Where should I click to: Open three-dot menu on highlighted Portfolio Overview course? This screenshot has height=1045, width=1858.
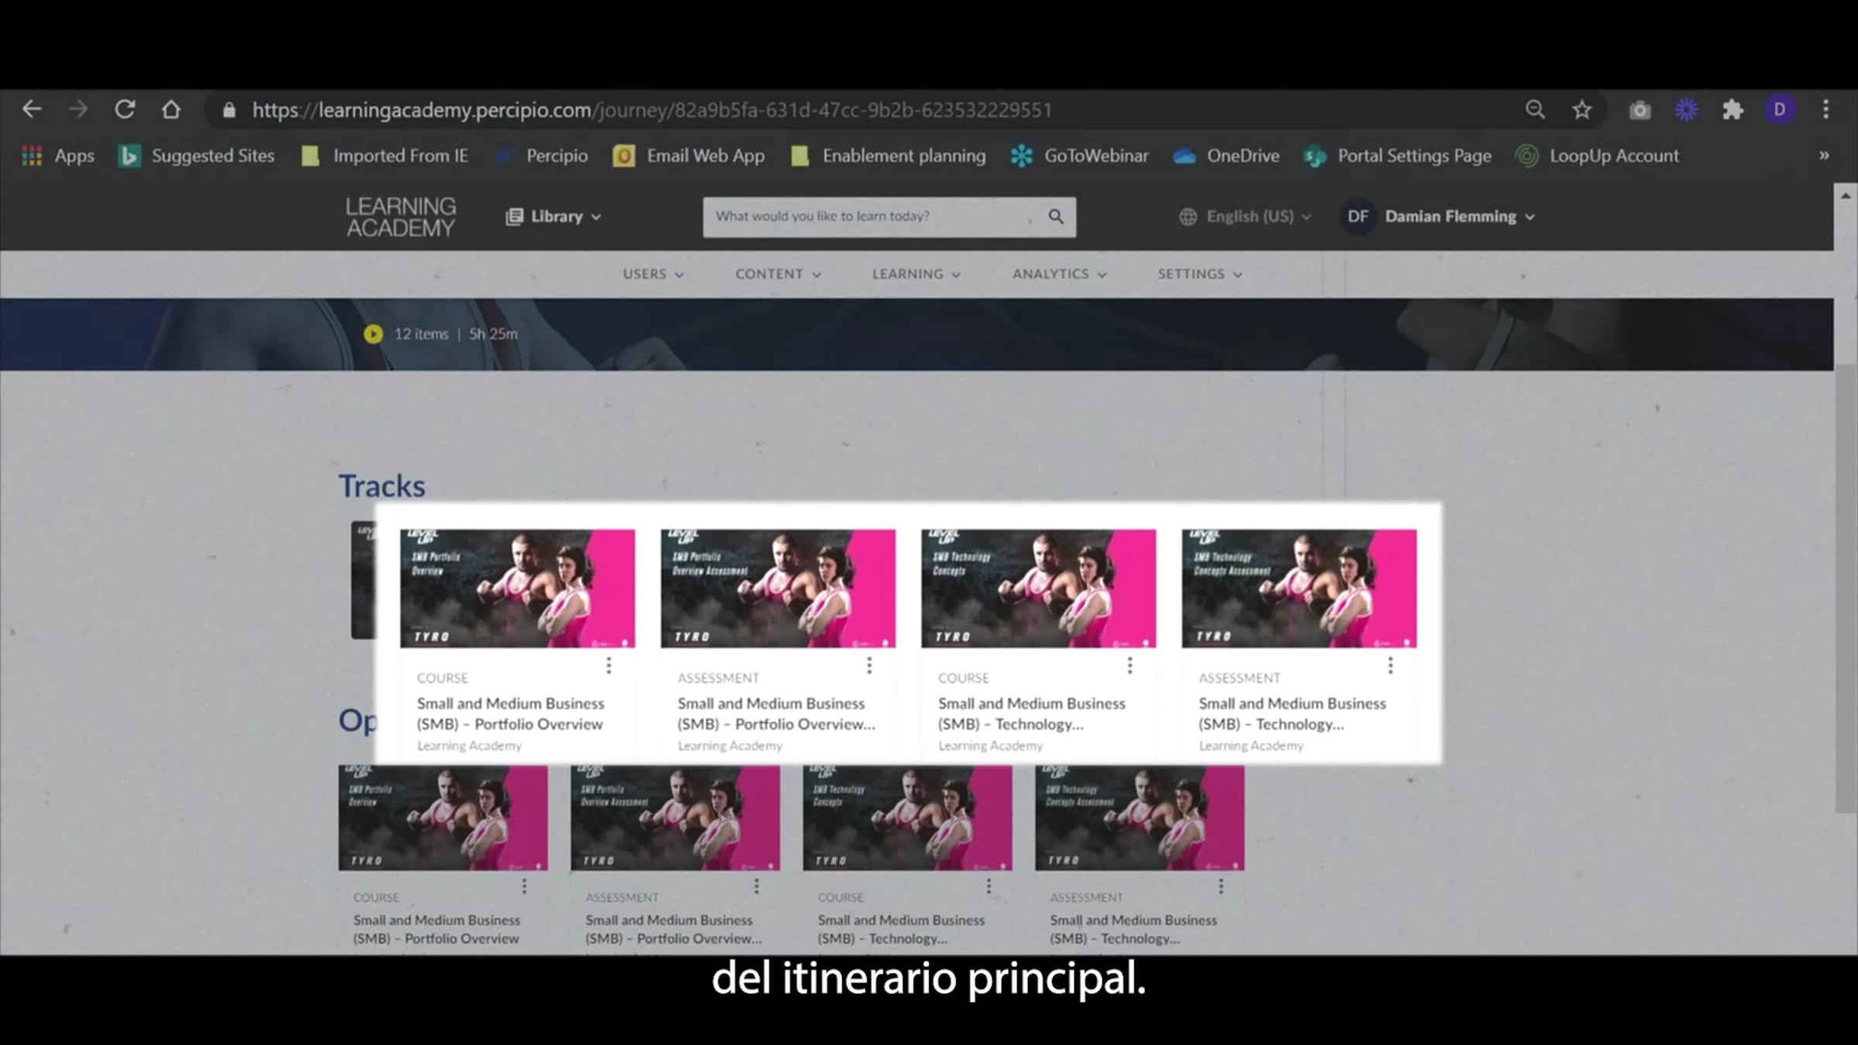(608, 666)
